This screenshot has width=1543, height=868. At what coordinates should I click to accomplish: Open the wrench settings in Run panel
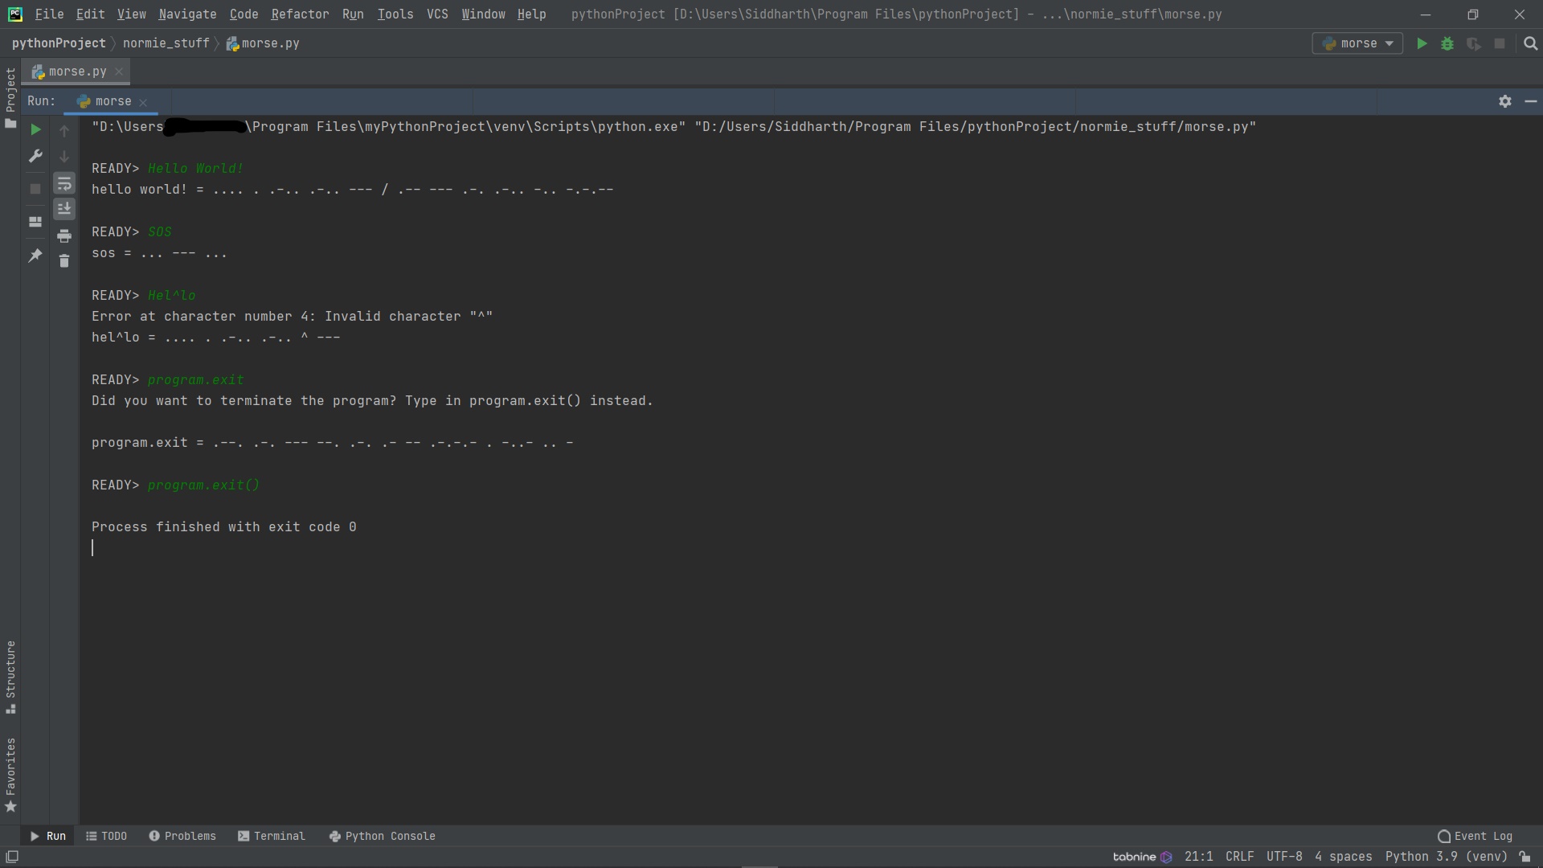(x=35, y=156)
